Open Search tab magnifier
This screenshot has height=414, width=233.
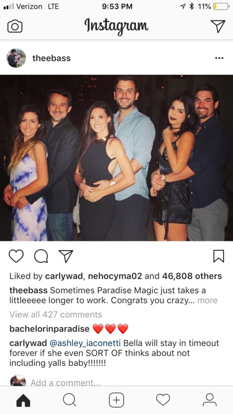click(70, 400)
